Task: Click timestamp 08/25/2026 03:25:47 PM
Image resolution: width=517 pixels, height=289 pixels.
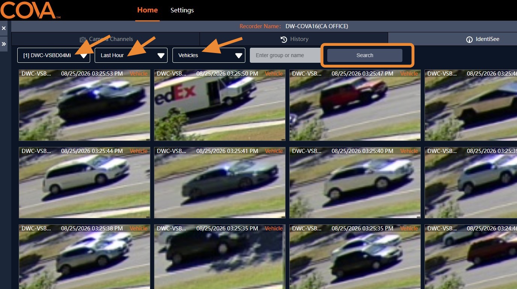Action: (363, 74)
